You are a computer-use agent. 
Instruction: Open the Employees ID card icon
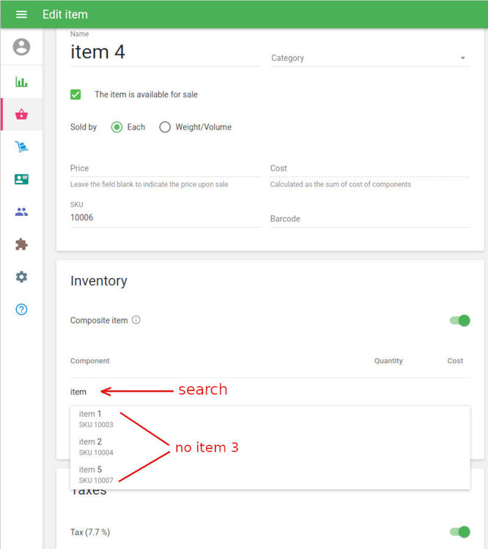point(21,179)
